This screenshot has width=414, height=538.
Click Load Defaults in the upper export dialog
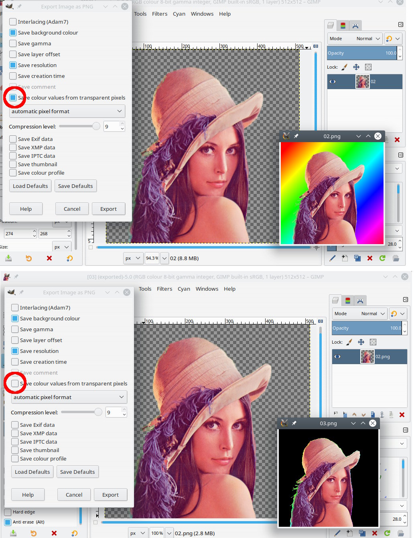click(30, 186)
